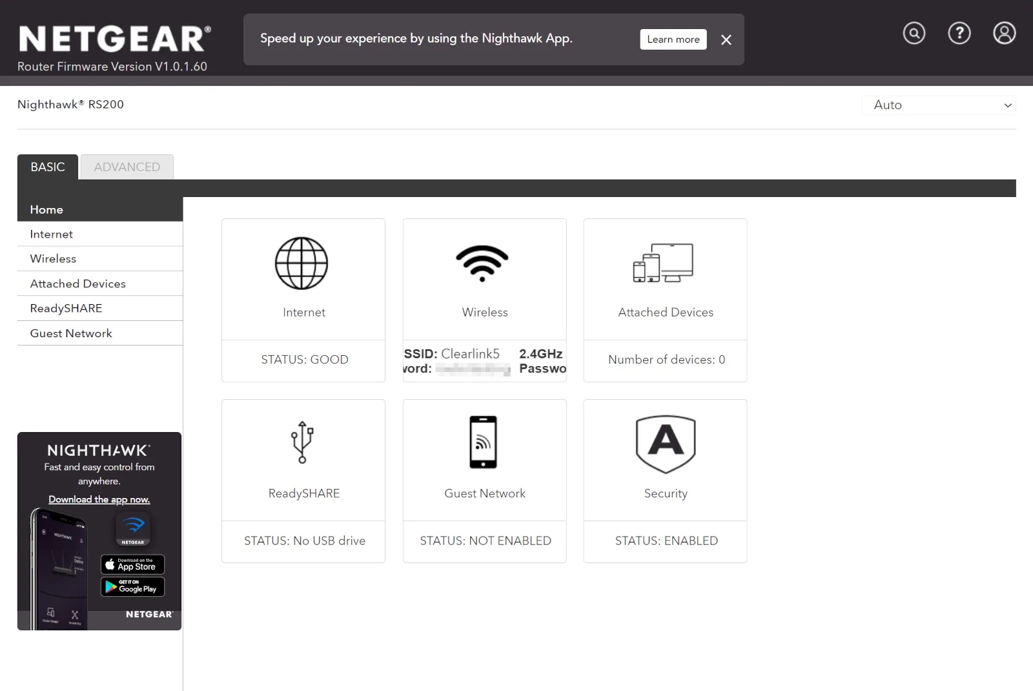Screen dimensions: 1033x691
Task: Click the Security shield icon
Action: click(666, 444)
